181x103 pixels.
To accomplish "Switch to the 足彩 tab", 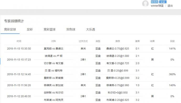I will [x=30, y=29].
